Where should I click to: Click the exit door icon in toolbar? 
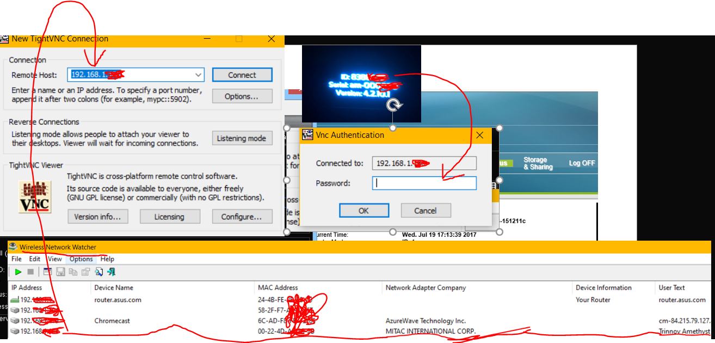point(111,272)
